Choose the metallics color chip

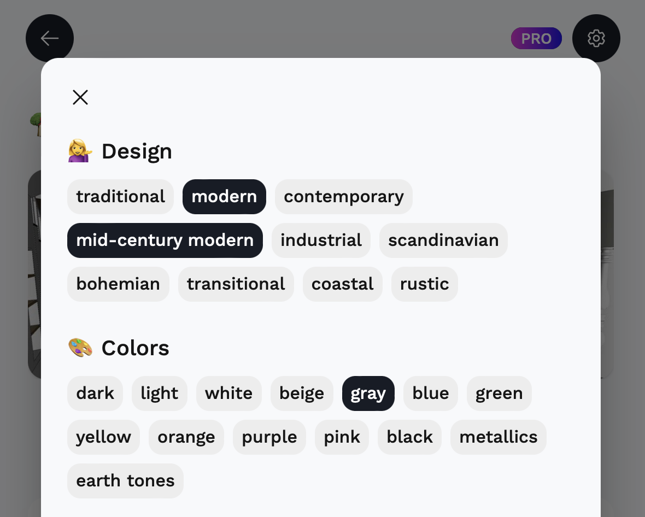tap(499, 437)
